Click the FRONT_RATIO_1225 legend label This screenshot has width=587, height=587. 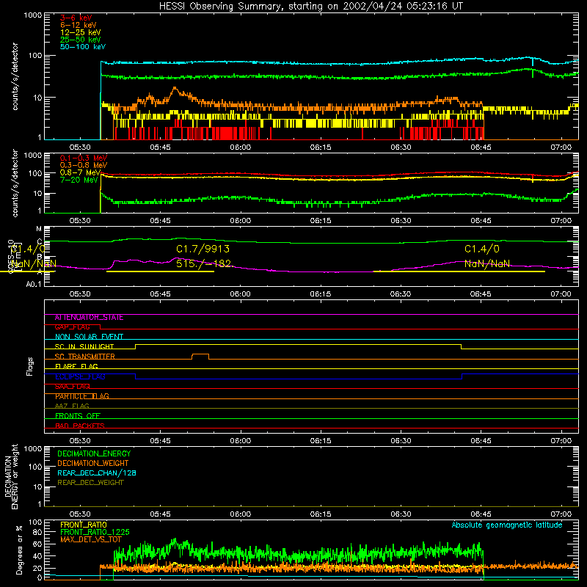coord(95,532)
